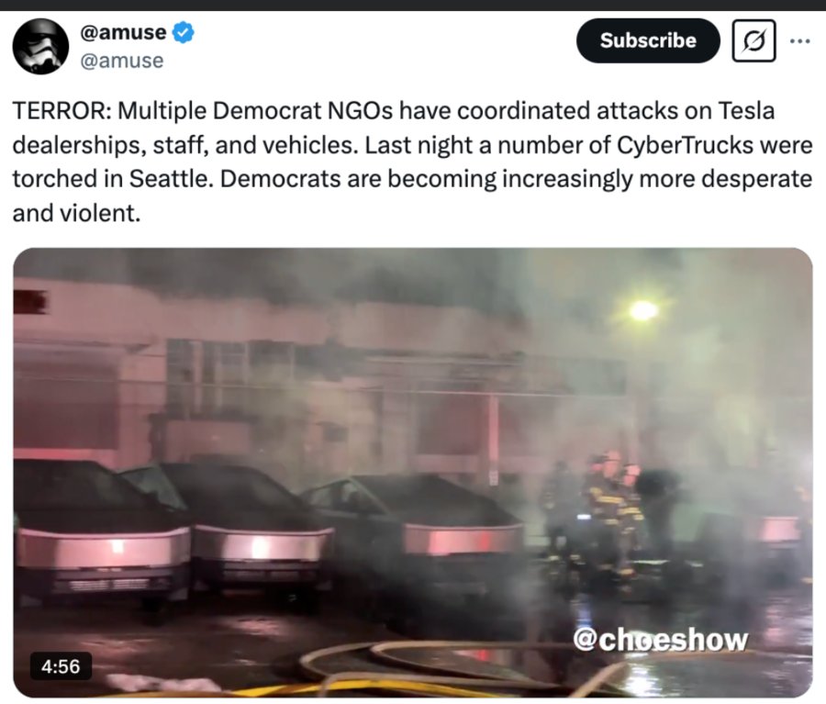Viewport: 826px width, 704px height.
Task: Open Grok explain icon beside Subscribe
Action: coord(753,40)
